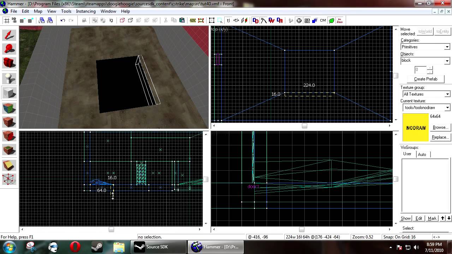Select the Apply Overlays tool
This screenshot has width=452, height=254.
[9, 150]
